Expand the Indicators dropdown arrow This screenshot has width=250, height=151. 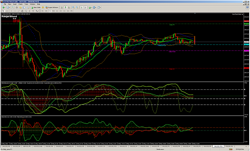tap(92, 8)
